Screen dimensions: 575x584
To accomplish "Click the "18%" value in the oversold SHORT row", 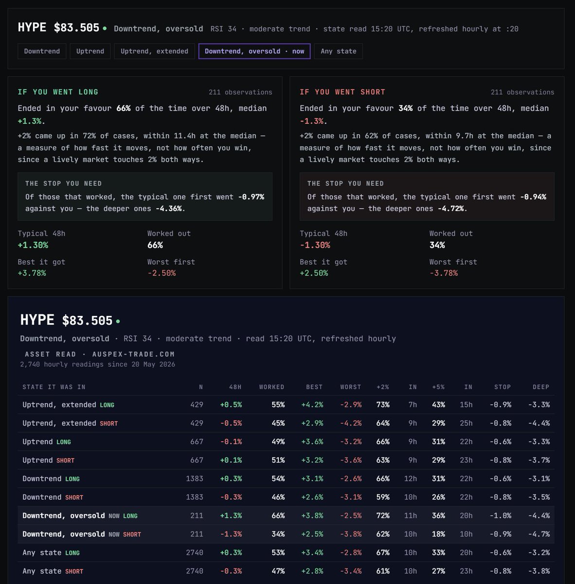I will point(438,534).
